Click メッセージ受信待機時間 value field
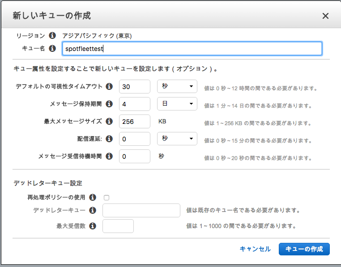The image size is (341, 267). click(135, 156)
